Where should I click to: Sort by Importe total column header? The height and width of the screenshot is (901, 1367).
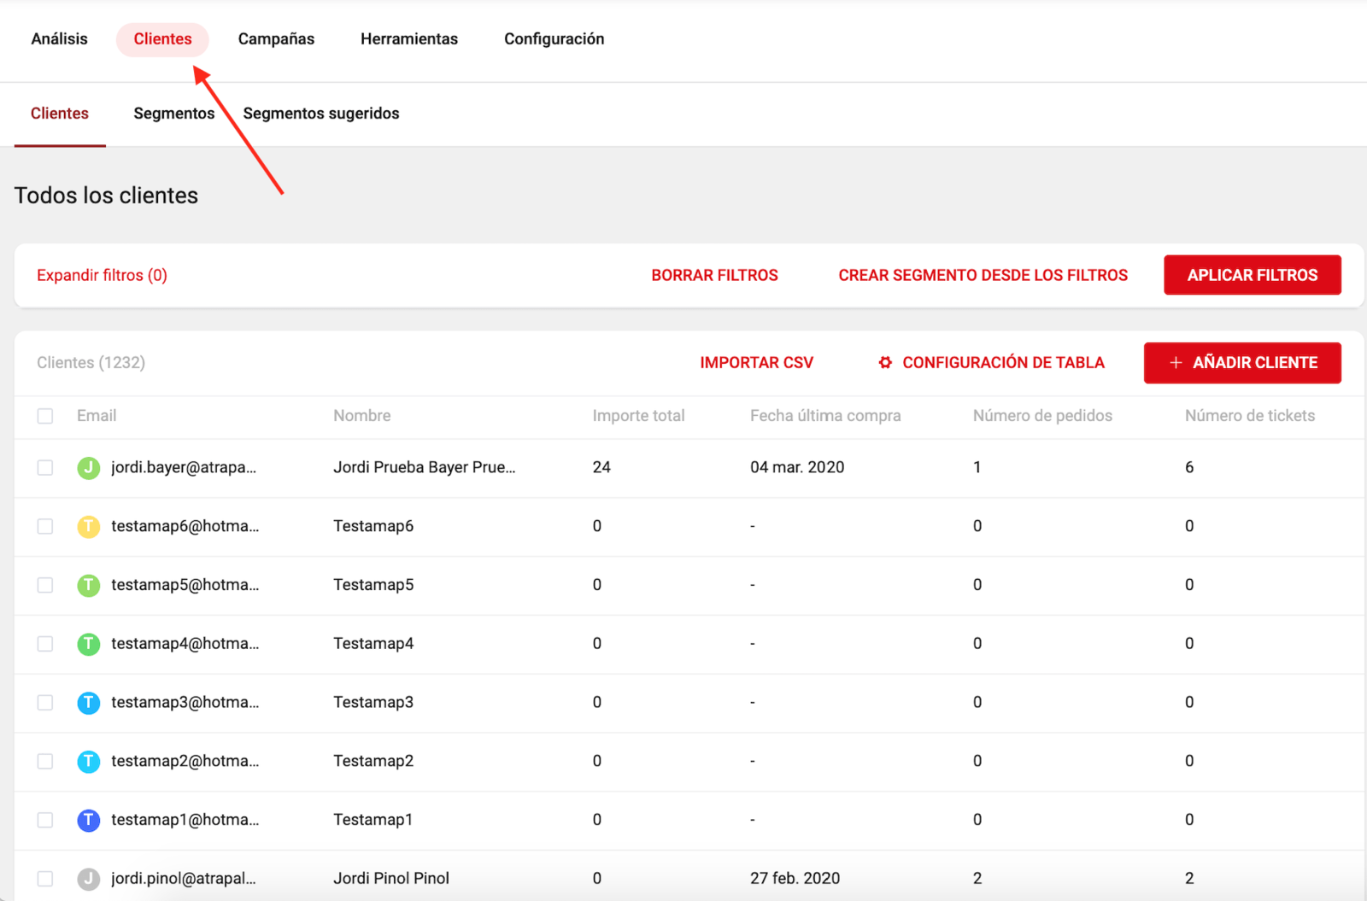(x=638, y=416)
